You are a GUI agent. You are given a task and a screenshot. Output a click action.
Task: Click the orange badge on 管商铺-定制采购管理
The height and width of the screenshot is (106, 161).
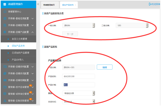tap(31, 99)
